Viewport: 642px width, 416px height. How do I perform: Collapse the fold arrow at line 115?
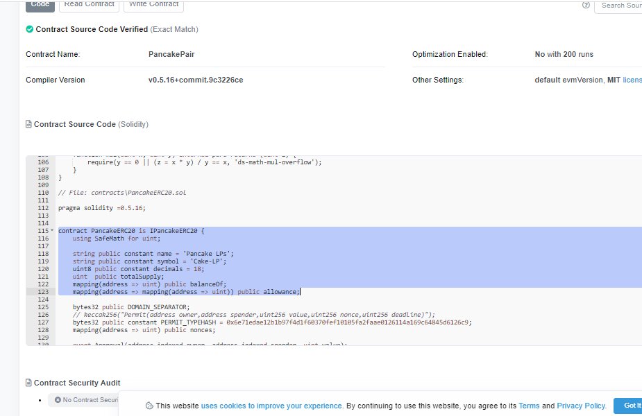click(x=52, y=230)
